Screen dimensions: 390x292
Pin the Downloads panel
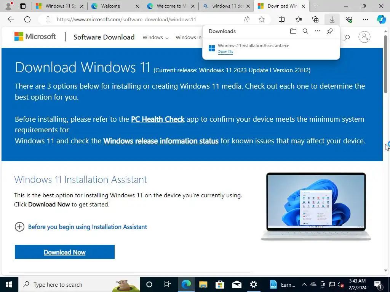330,31
